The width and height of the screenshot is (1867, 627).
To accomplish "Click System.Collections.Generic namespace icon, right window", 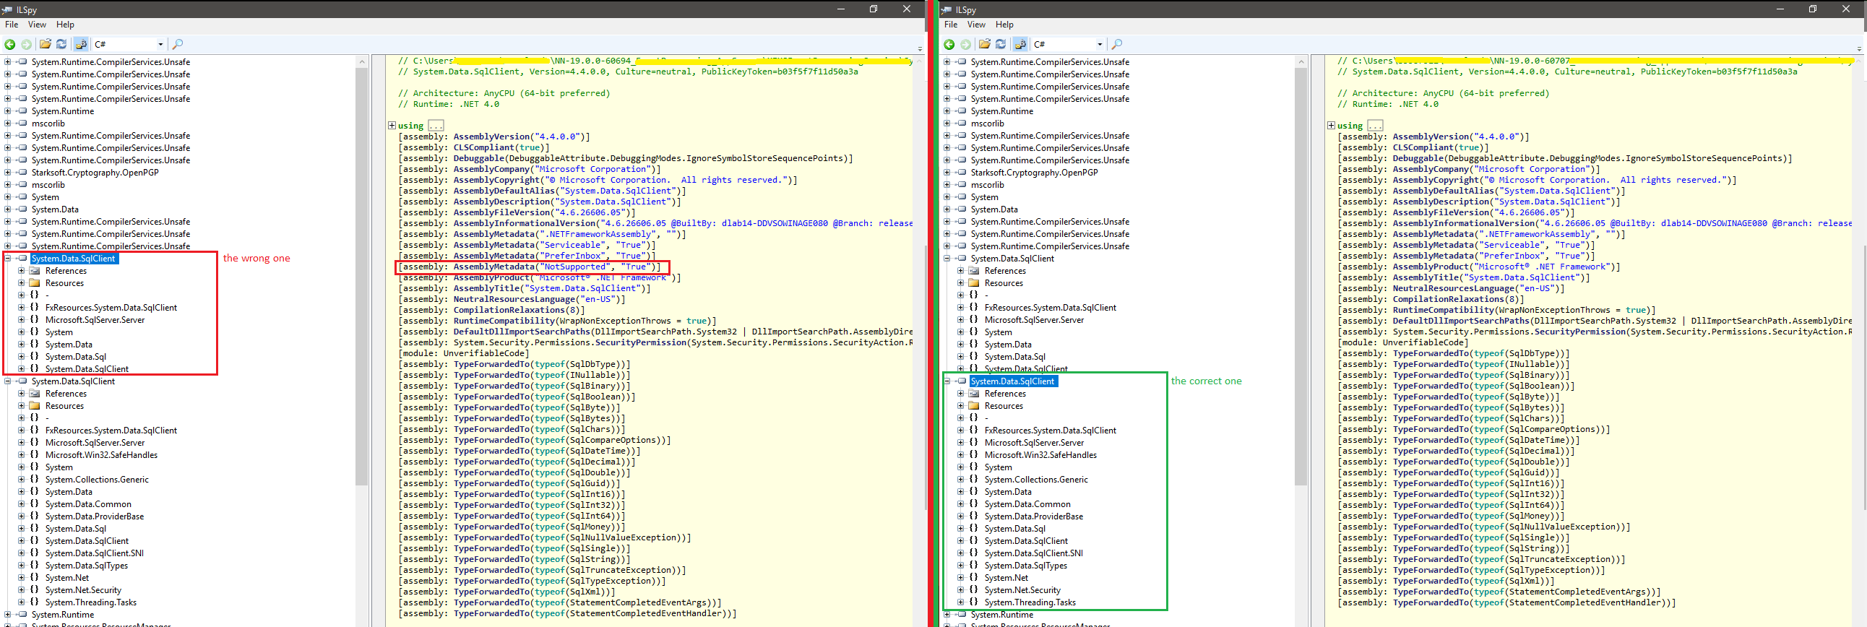I will [973, 480].
